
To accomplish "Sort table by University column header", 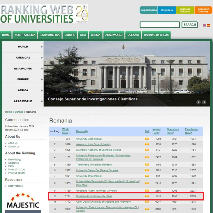I will pyautogui.click(x=82, y=131).
